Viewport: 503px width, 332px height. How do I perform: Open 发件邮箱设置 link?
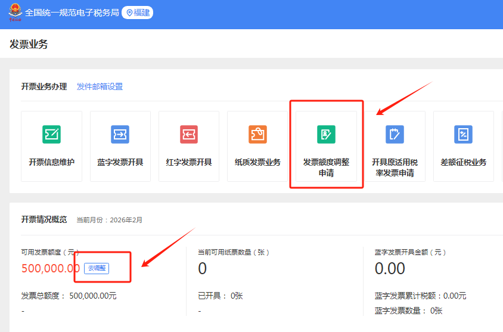[x=100, y=86]
